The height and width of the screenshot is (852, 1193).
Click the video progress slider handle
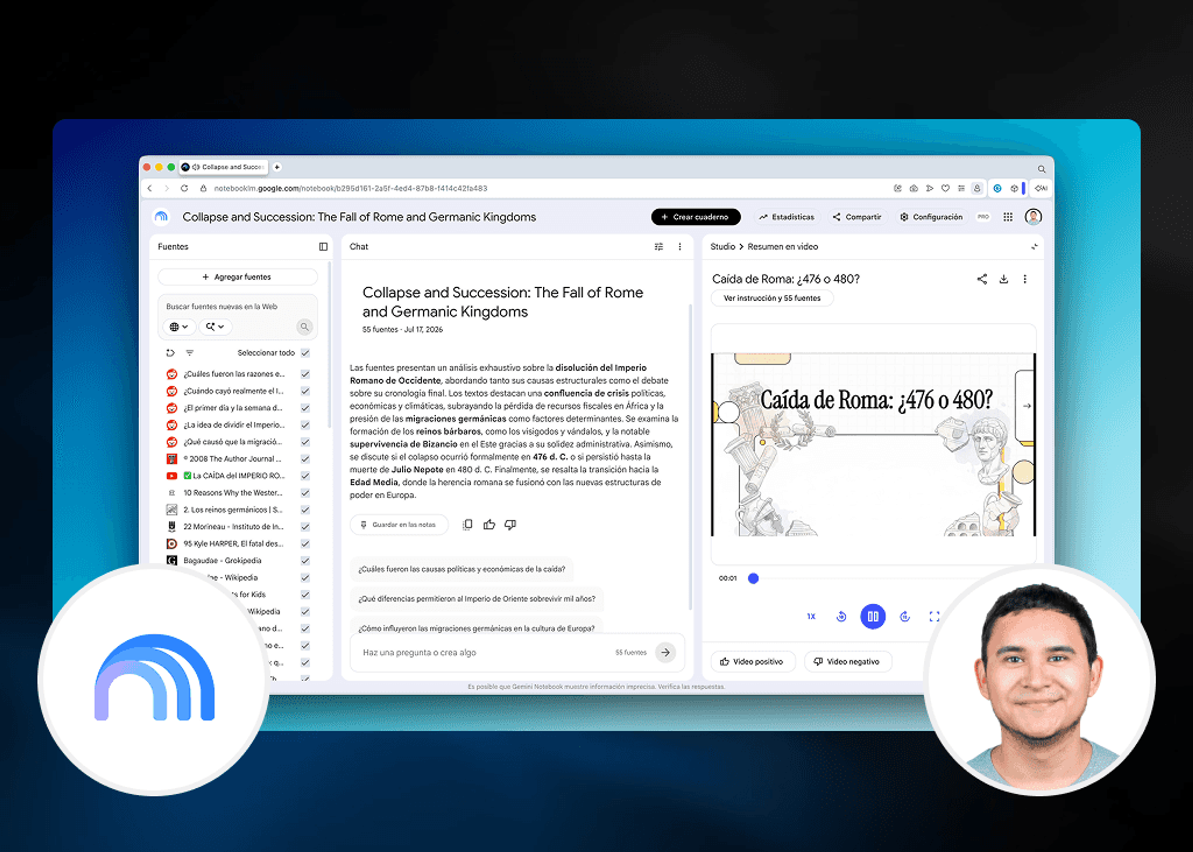753,579
